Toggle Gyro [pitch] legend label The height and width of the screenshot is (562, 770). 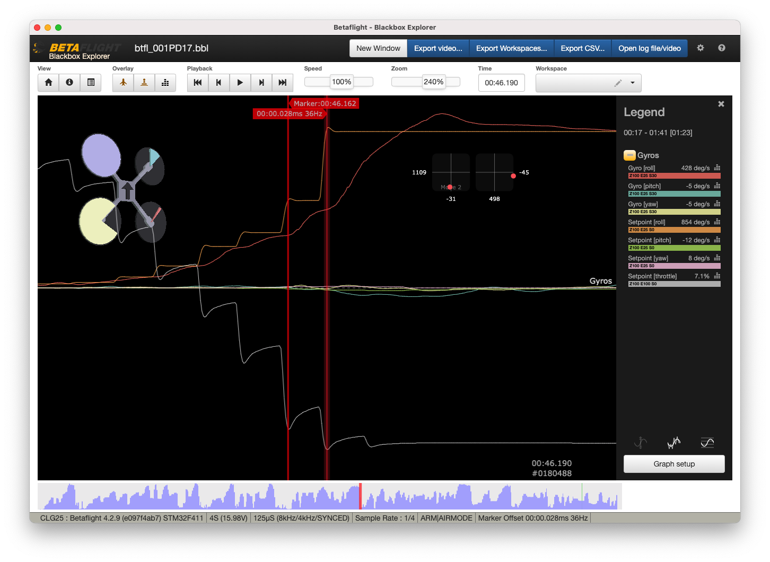pyautogui.click(x=644, y=186)
